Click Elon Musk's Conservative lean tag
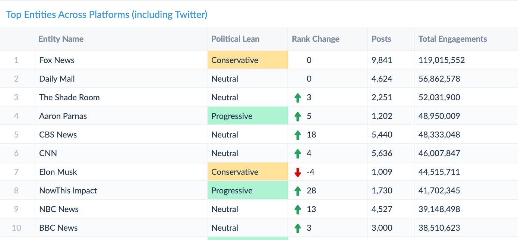Image resolution: width=518 pixels, height=240 pixels. [x=248, y=172]
